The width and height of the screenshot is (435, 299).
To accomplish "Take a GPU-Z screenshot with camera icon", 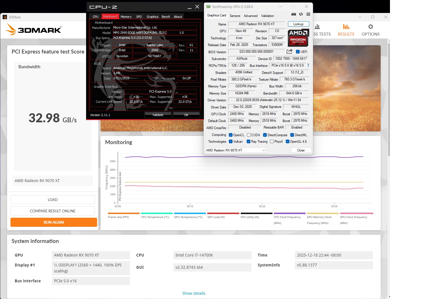I will coord(294,14).
